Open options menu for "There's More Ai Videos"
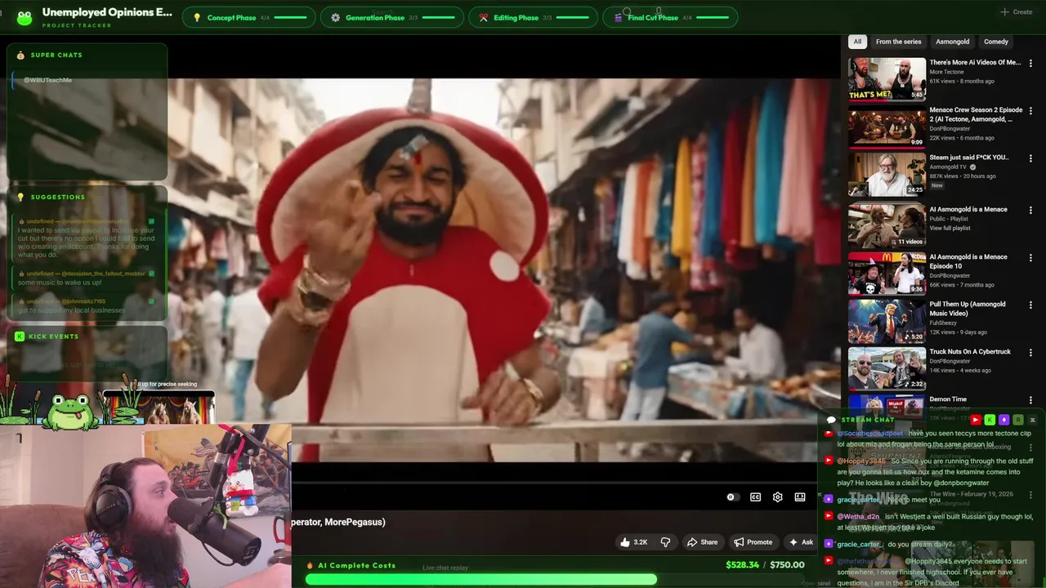 click(x=1030, y=63)
